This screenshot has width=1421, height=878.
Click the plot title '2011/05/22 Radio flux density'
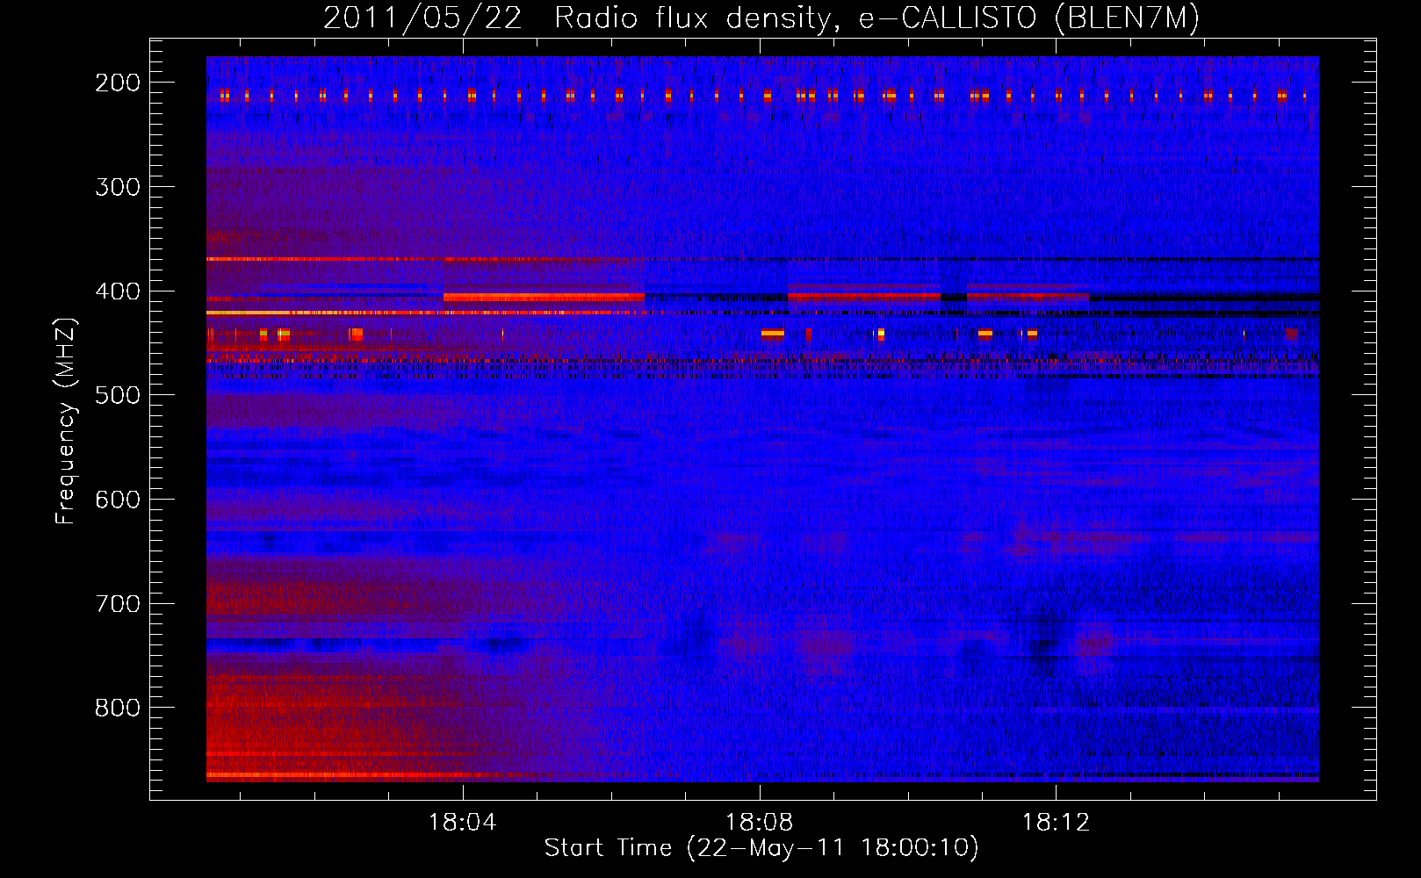click(761, 18)
